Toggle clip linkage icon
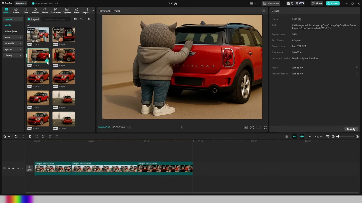362x203 pixels. point(309,136)
